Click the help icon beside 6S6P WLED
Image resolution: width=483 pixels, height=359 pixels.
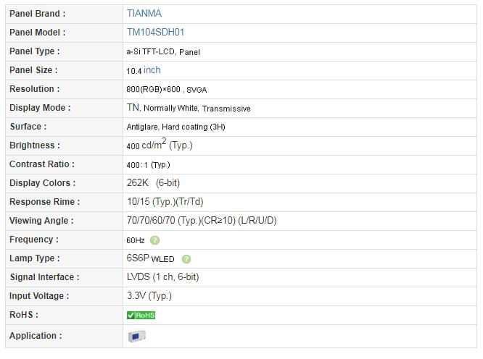coord(186,259)
